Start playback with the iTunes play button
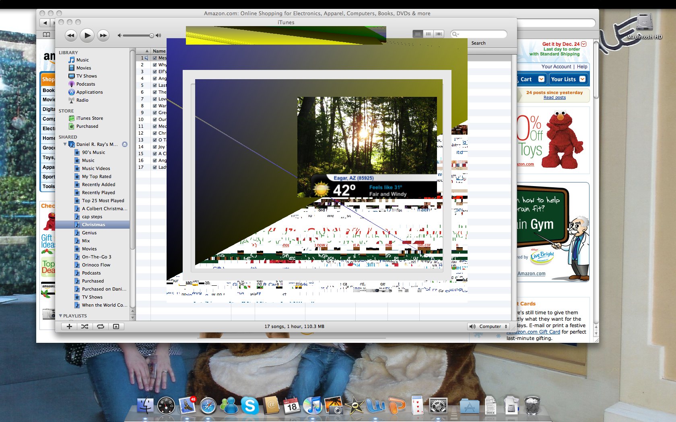The width and height of the screenshot is (676, 422). coord(87,35)
